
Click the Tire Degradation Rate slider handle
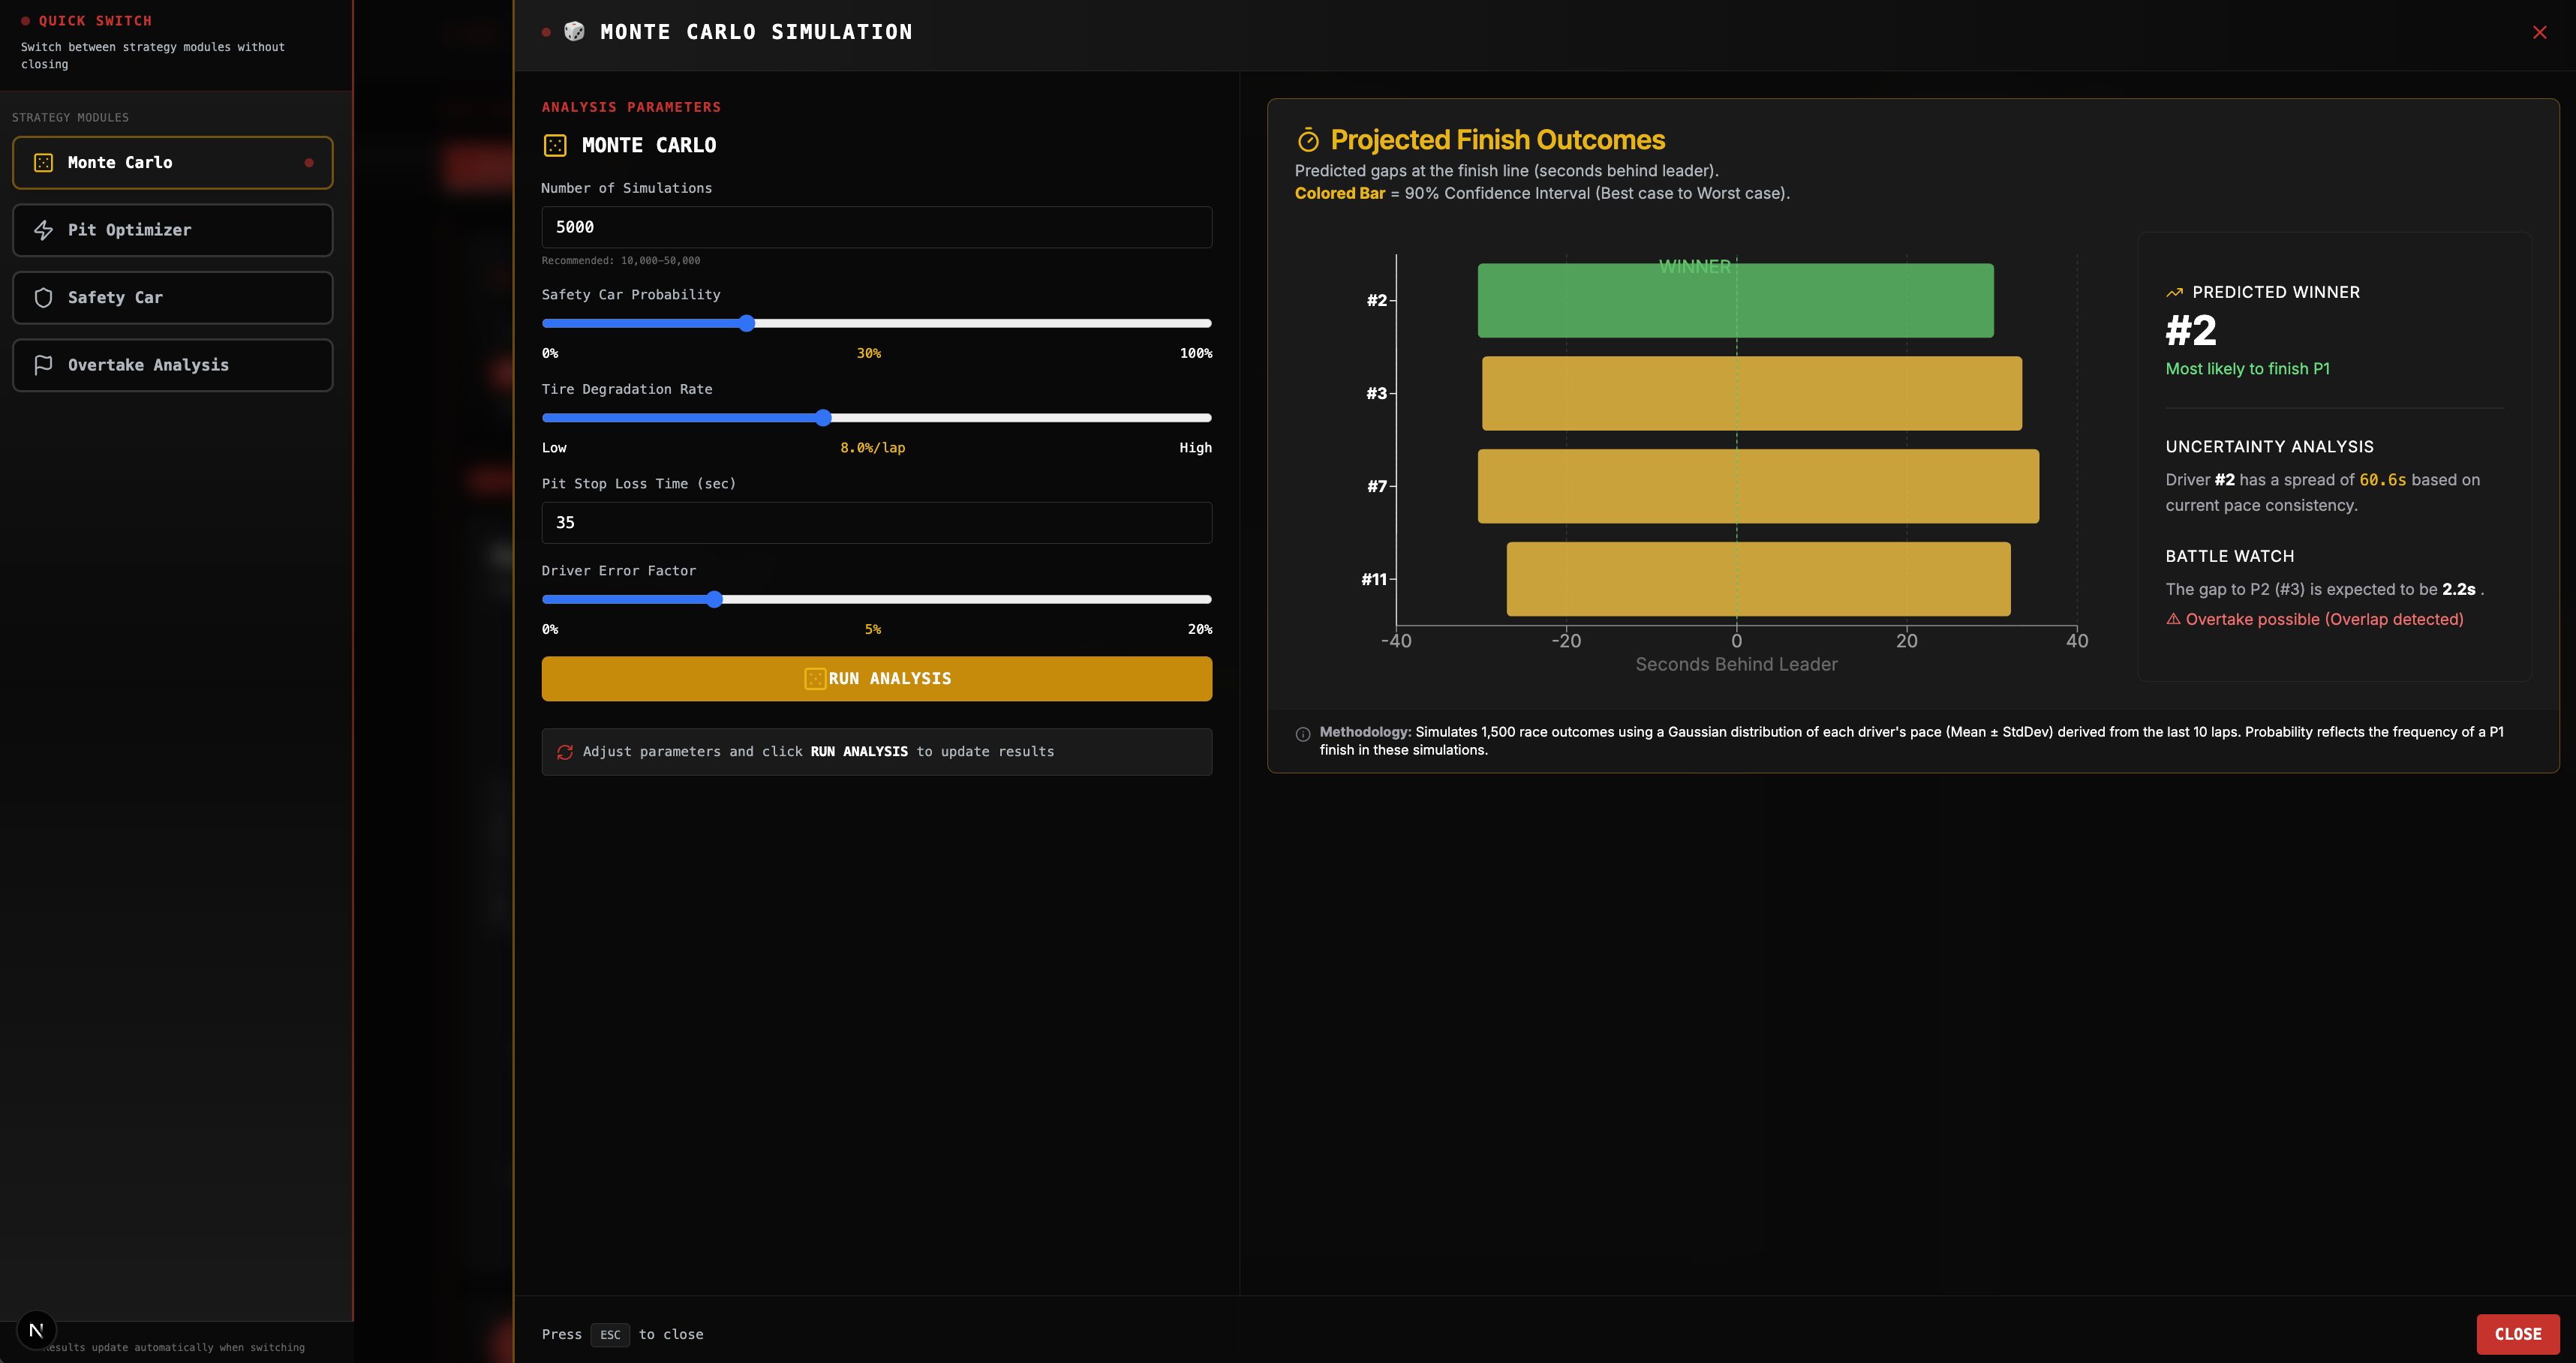tap(823, 418)
